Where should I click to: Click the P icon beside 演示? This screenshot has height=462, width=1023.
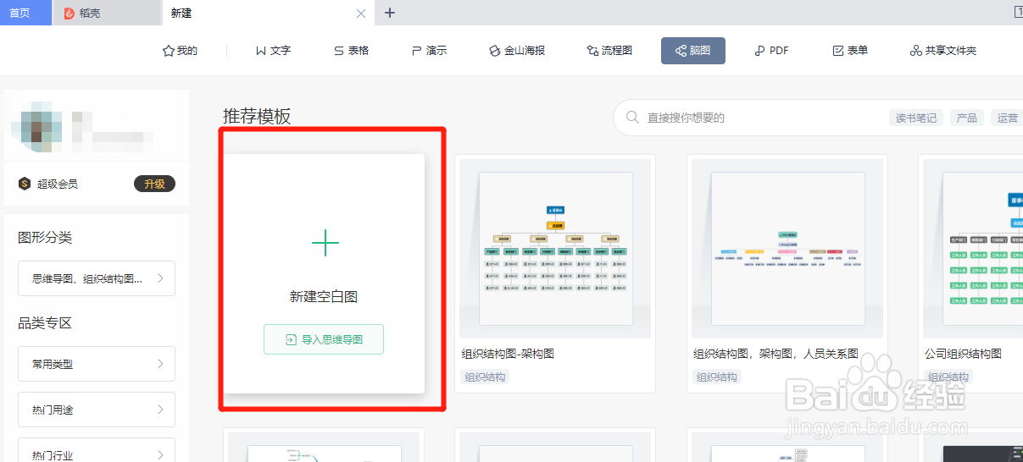click(416, 51)
